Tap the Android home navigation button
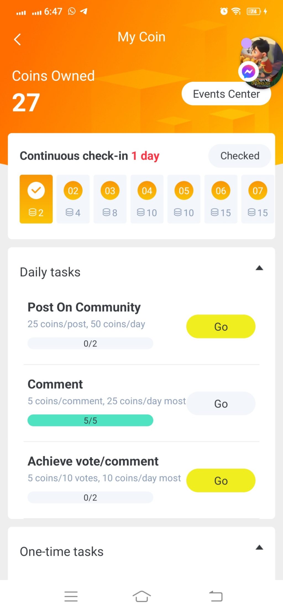 [x=141, y=596]
